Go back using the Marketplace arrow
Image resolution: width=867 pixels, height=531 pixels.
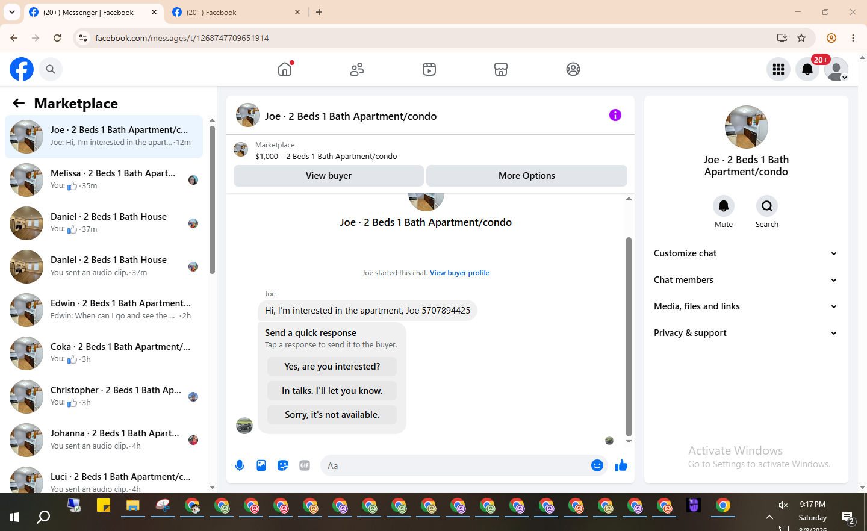[19, 103]
